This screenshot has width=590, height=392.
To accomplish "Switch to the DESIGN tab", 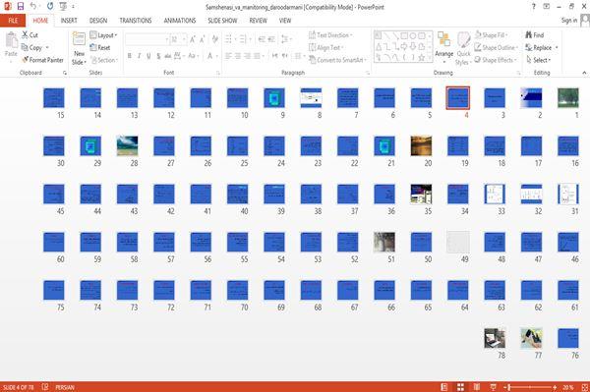I will [98, 21].
